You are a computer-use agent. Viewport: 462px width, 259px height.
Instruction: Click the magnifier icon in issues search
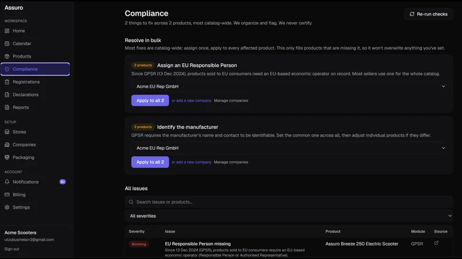pyautogui.click(x=131, y=202)
